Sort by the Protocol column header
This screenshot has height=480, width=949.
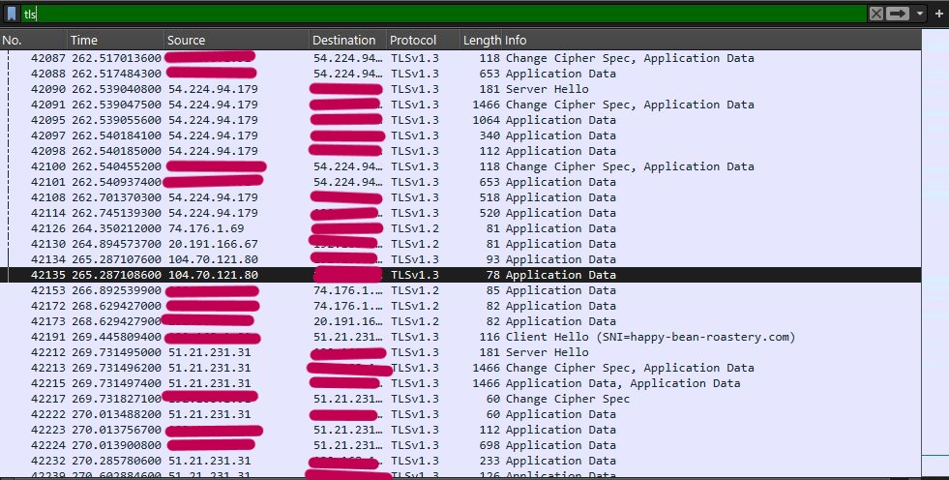pos(423,40)
